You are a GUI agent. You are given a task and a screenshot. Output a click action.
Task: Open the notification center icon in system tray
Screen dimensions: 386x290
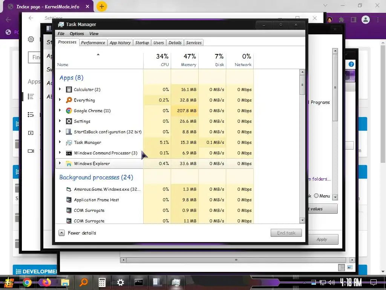[x=374, y=282]
